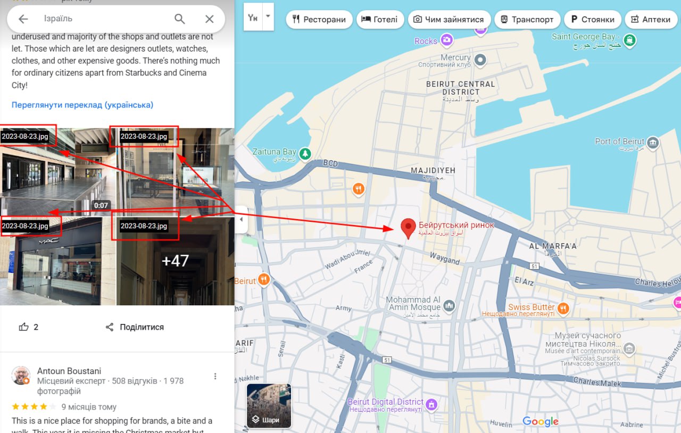Click Переглянути переклад (українська) link

[82, 105]
